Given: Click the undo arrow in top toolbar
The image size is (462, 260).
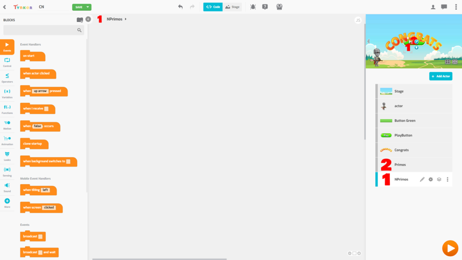Looking at the screenshot, I should (x=180, y=7).
